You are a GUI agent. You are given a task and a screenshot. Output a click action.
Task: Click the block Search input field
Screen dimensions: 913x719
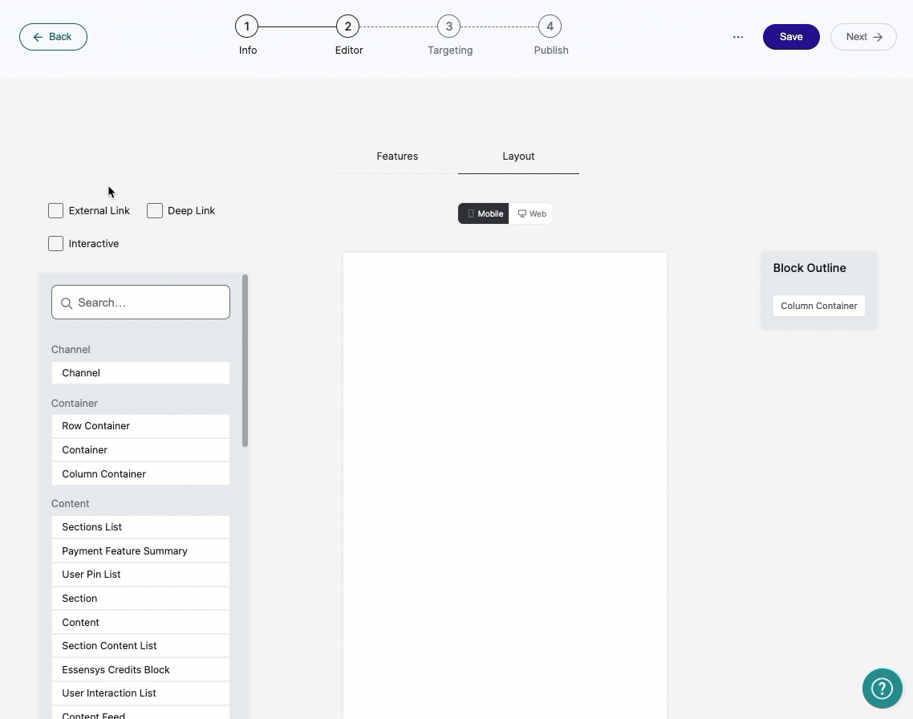[x=140, y=303]
